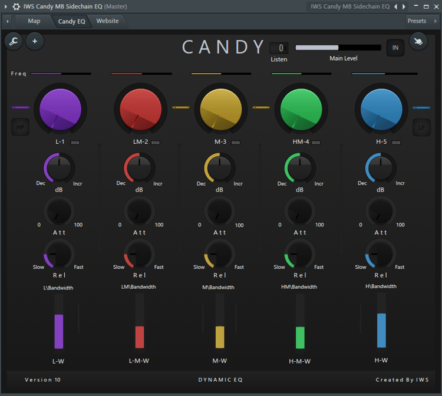
Task: Expand the left toolbar arrow beside Map tab
Action: (x=8, y=21)
